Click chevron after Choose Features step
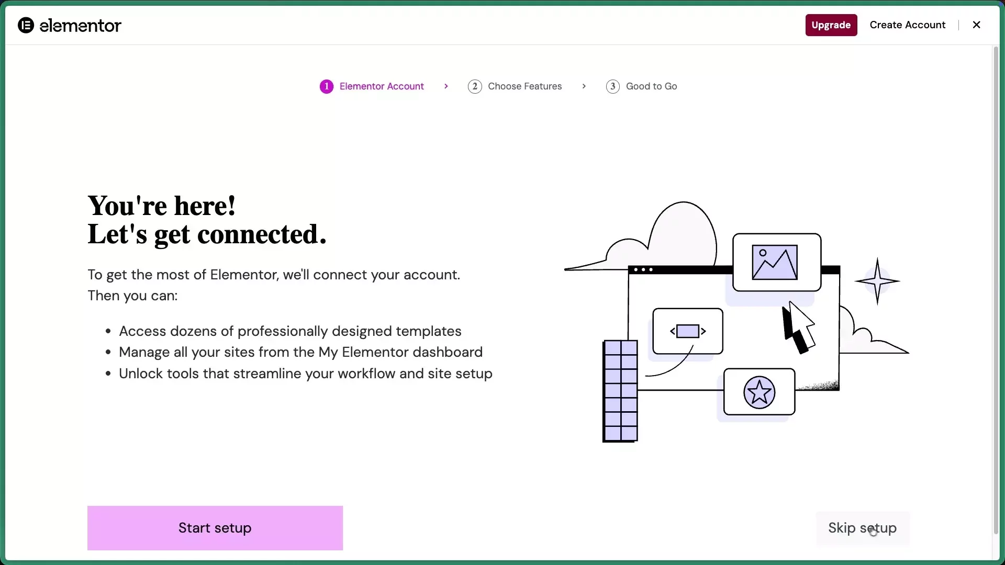1005x565 pixels. 584,86
